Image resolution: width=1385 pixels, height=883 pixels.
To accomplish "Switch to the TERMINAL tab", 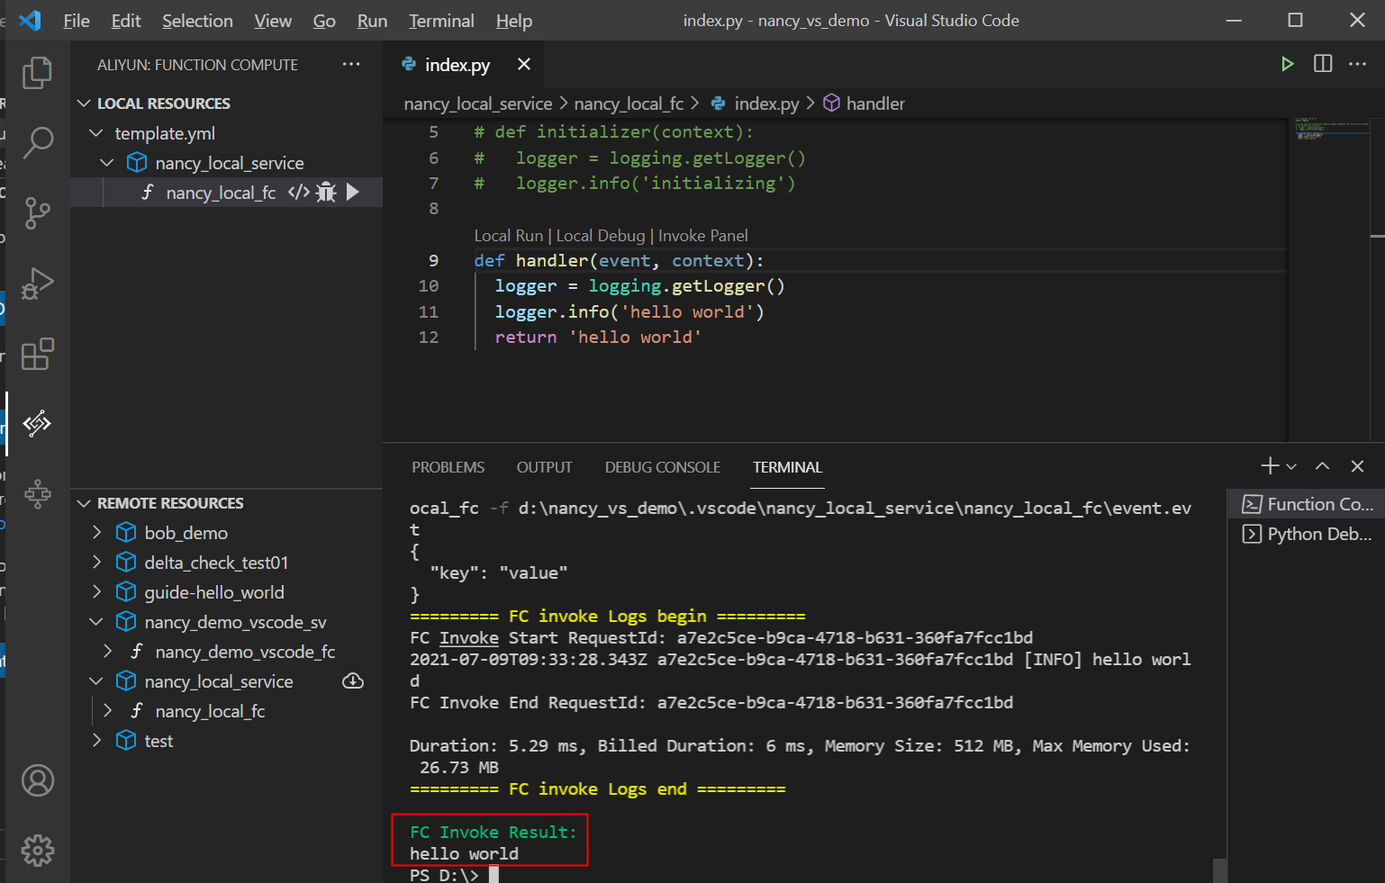I will point(788,467).
